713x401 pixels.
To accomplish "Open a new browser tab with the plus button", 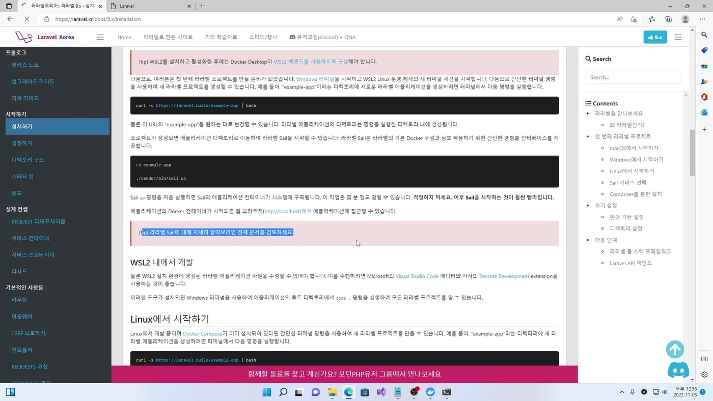I will pyautogui.click(x=202, y=6).
